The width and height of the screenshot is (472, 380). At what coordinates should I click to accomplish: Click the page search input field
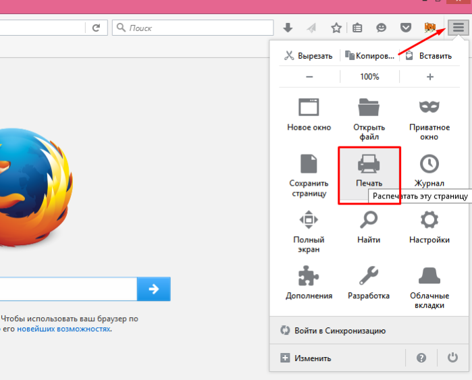click(68, 289)
